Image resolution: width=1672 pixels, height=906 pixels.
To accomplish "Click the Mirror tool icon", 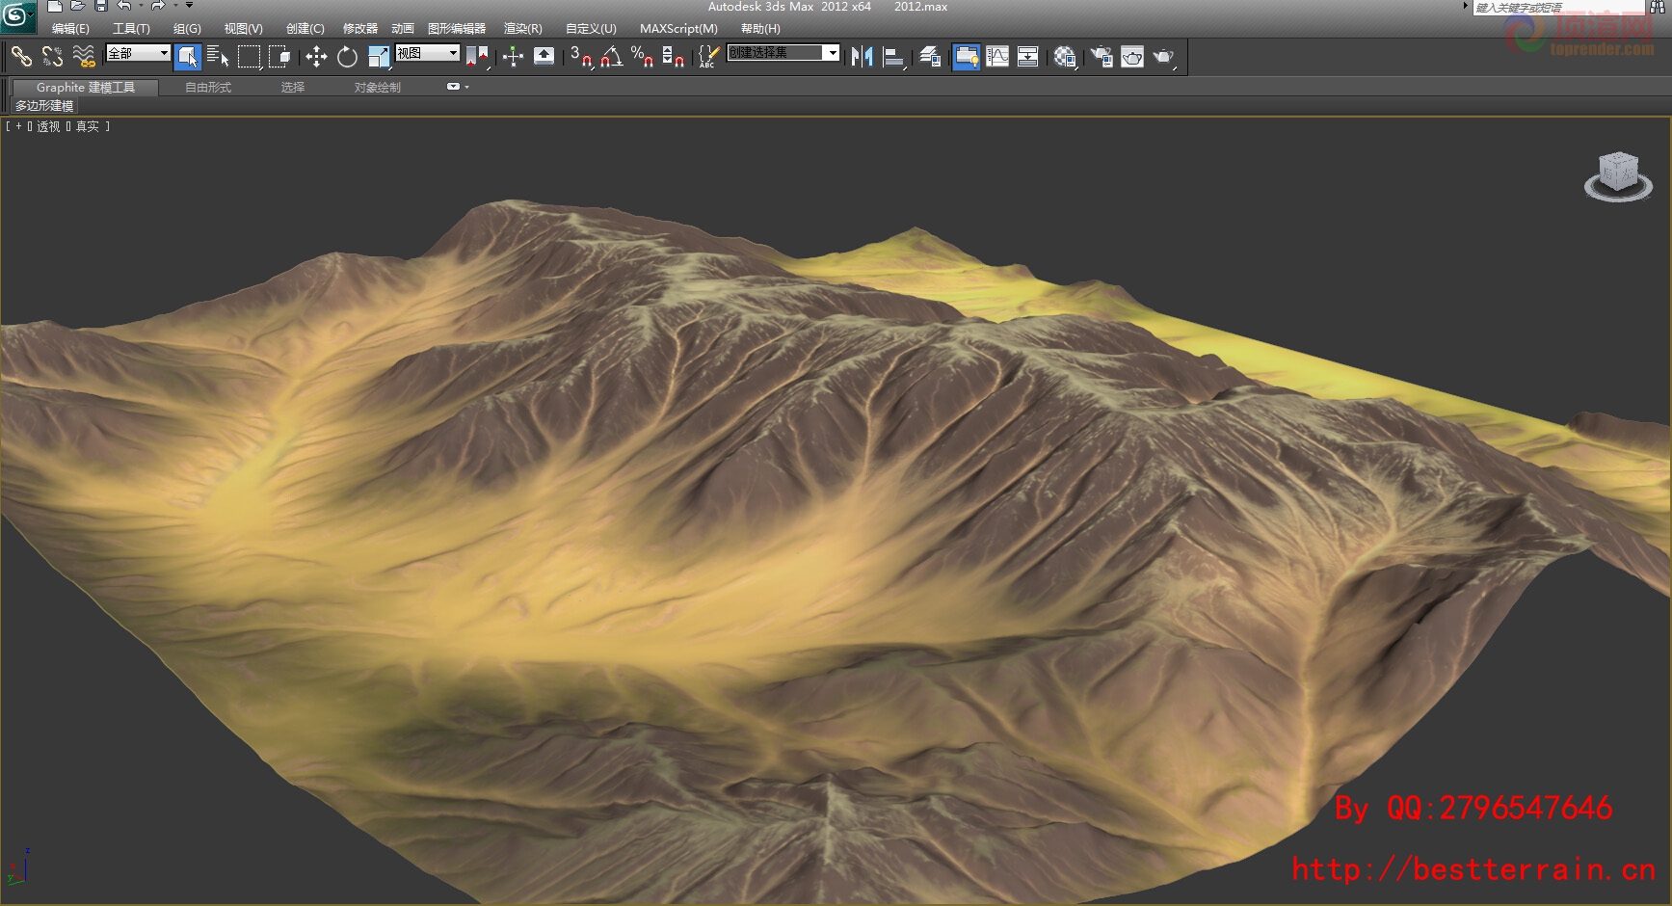I will tap(862, 57).
